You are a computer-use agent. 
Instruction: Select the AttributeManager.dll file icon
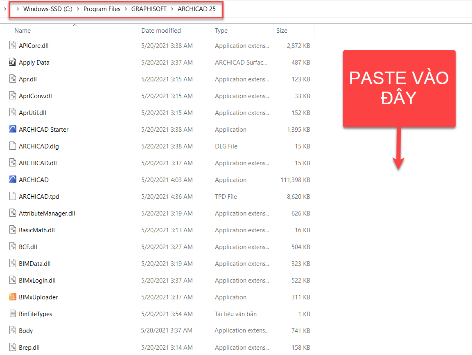(13, 213)
